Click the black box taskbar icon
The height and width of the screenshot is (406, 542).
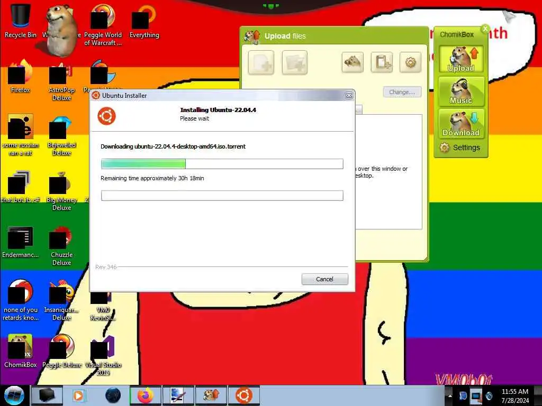point(47,395)
